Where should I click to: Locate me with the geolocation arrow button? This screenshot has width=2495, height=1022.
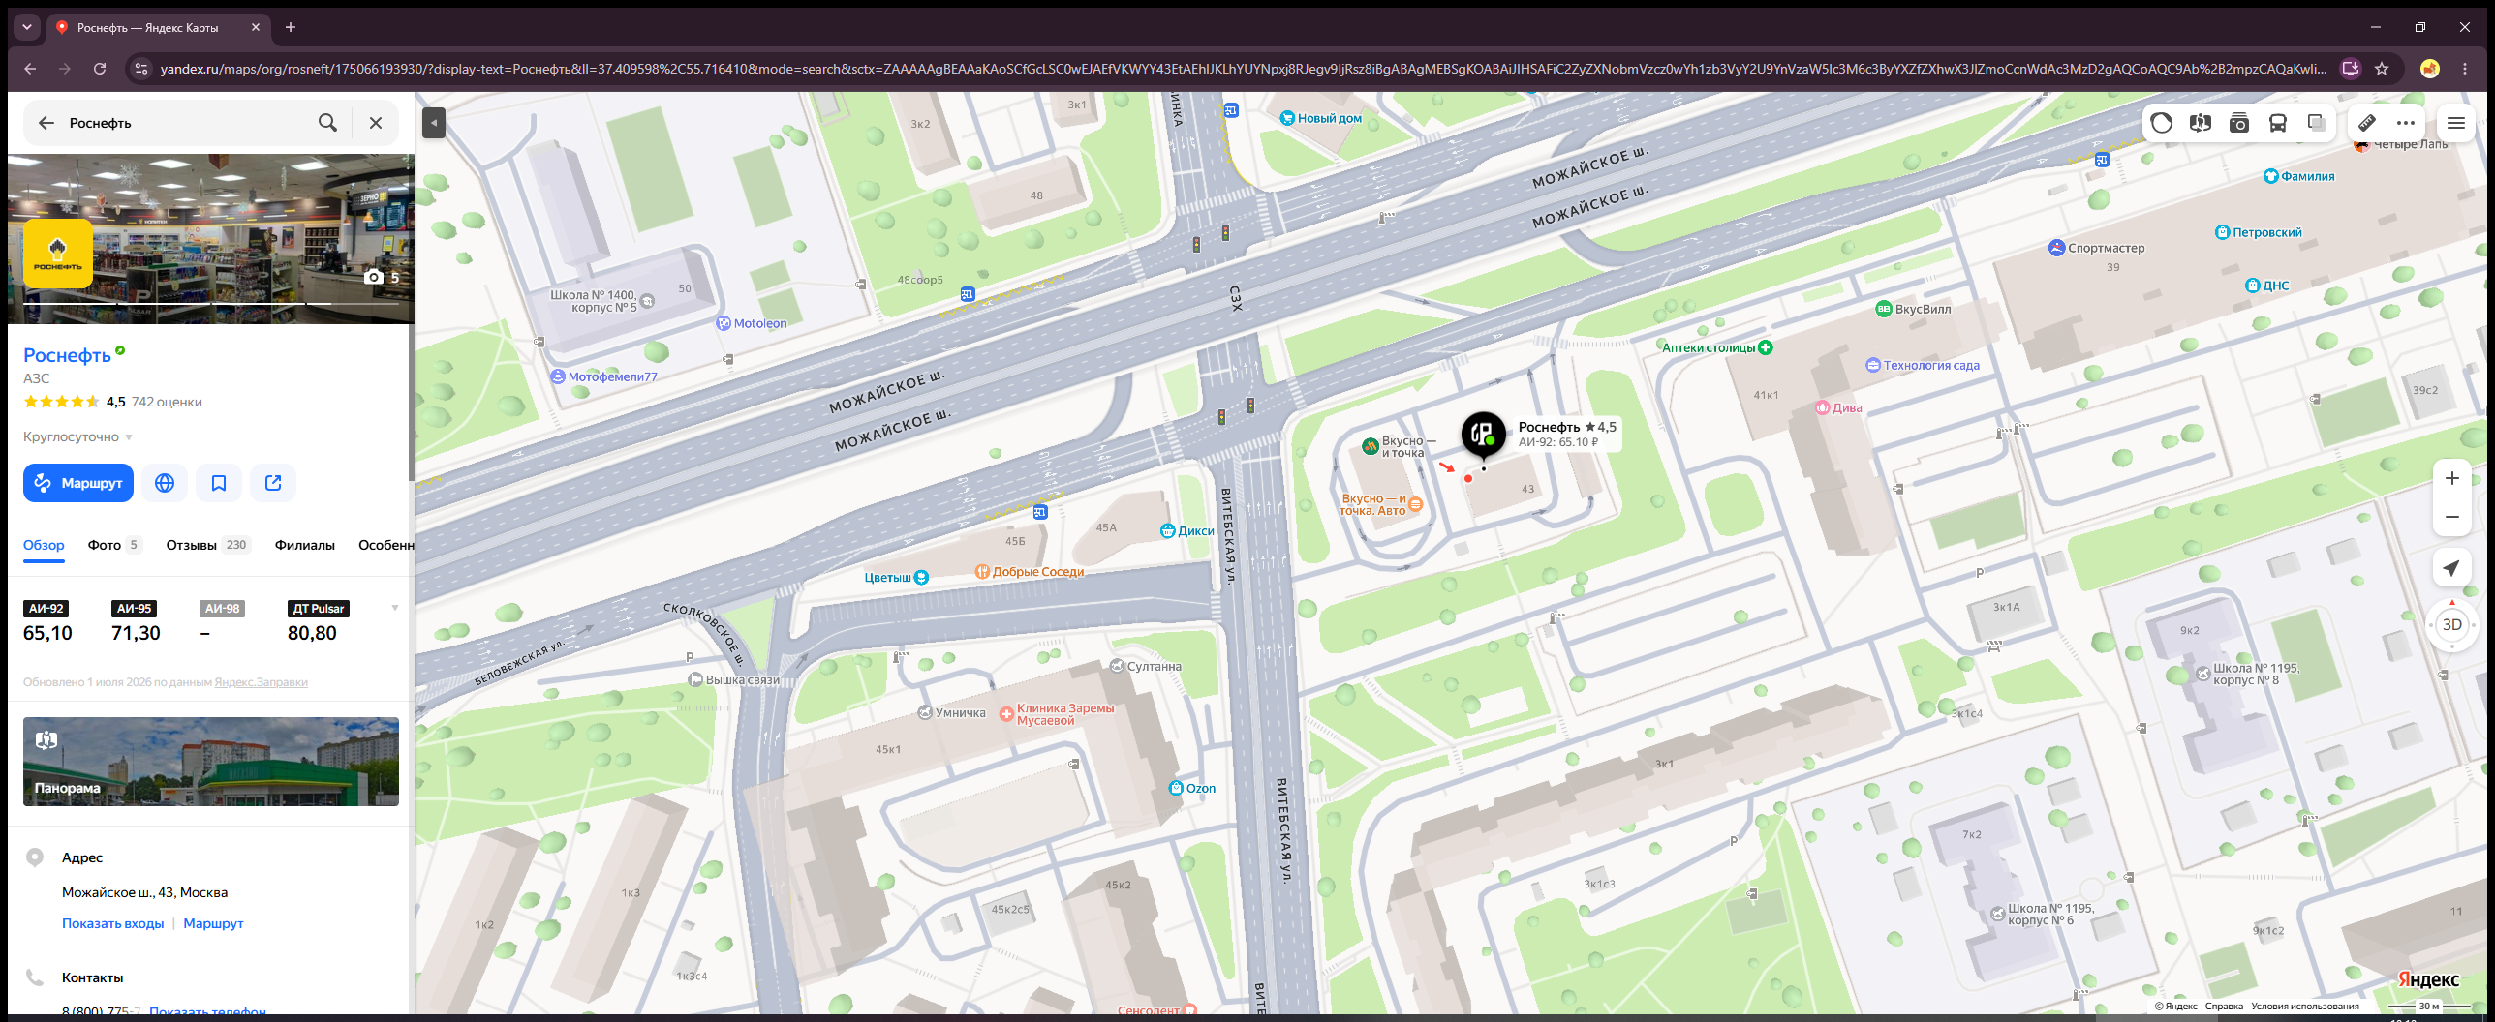click(x=2452, y=568)
